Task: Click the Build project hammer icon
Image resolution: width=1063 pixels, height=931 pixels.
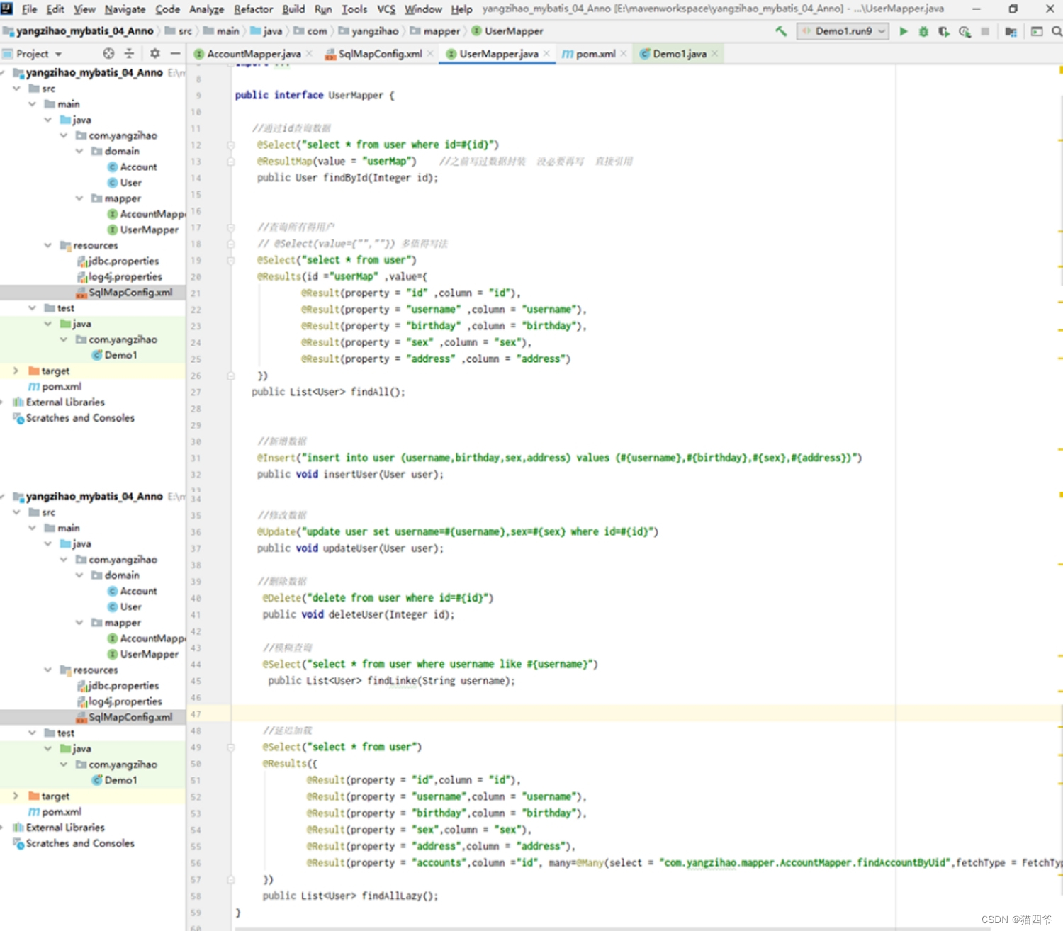Action: [781, 31]
